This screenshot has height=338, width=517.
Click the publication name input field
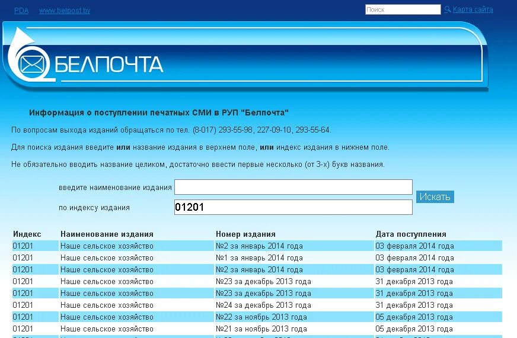point(293,187)
